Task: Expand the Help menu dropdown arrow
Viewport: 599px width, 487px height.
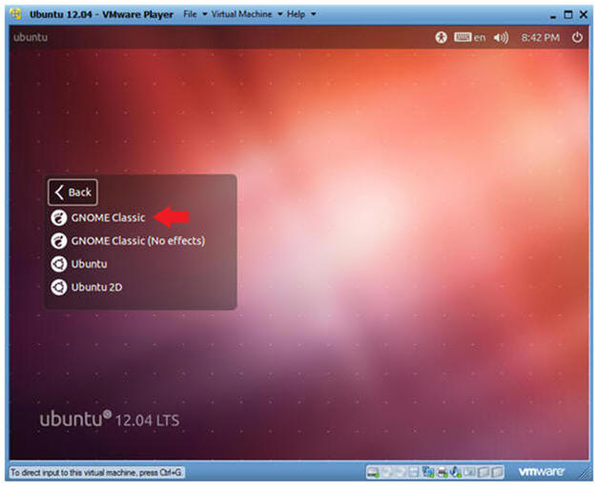Action: click(313, 14)
